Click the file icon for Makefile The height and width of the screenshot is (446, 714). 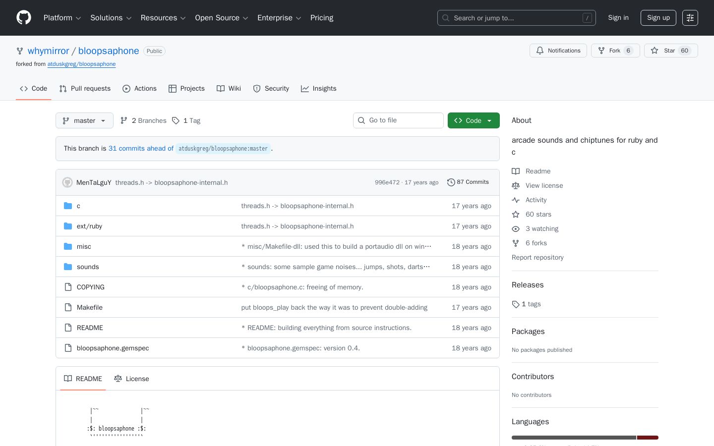coord(68,307)
